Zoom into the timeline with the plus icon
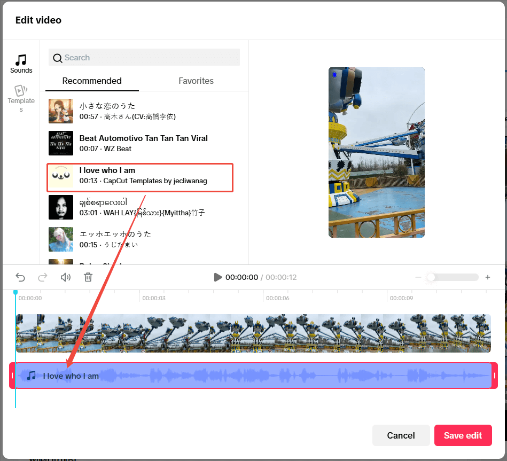 [x=488, y=277]
